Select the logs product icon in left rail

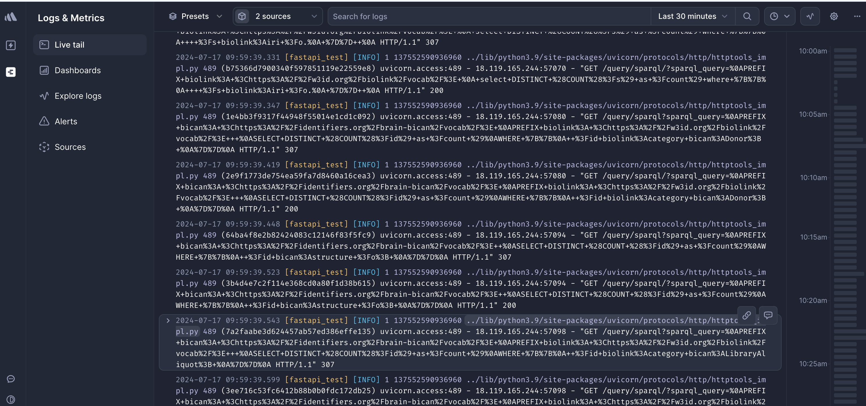point(11,72)
